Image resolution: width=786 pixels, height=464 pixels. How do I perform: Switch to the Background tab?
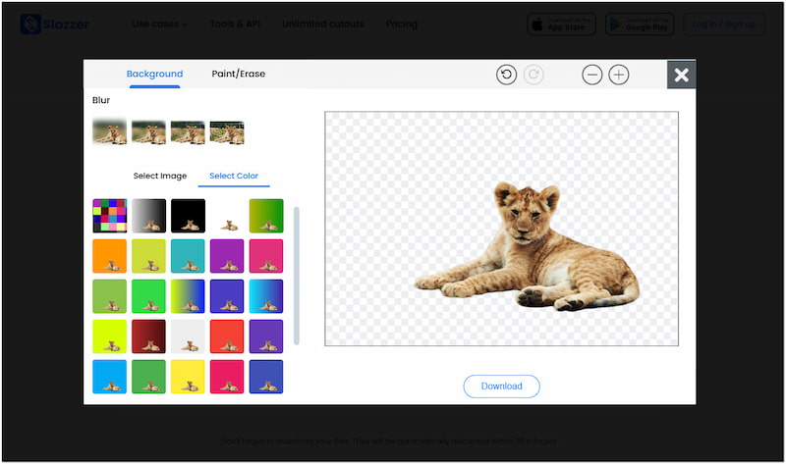point(154,74)
